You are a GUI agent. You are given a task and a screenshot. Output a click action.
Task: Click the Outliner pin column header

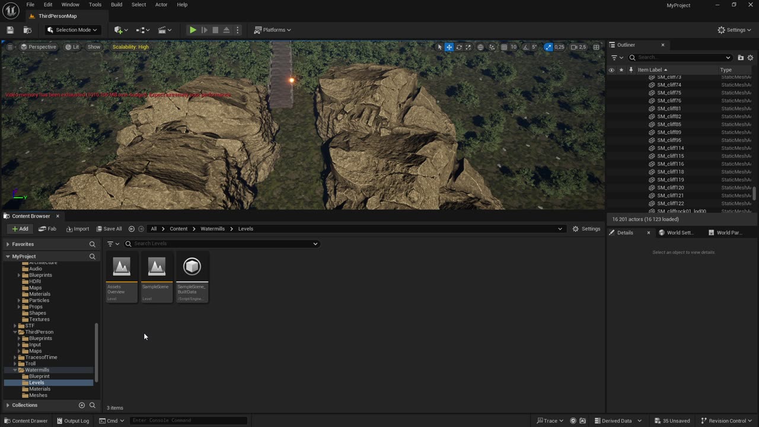pyautogui.click(x=630, y=70)
